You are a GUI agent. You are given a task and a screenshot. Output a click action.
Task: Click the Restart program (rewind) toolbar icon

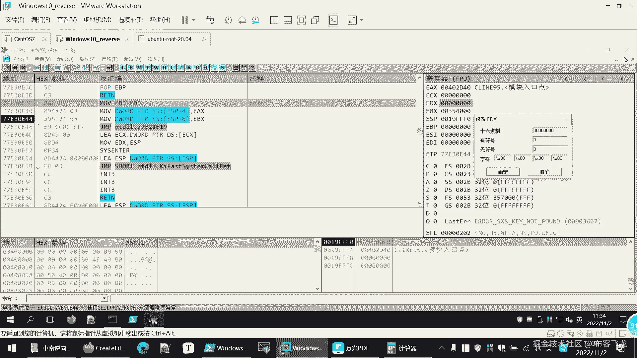tap(15, 68)
